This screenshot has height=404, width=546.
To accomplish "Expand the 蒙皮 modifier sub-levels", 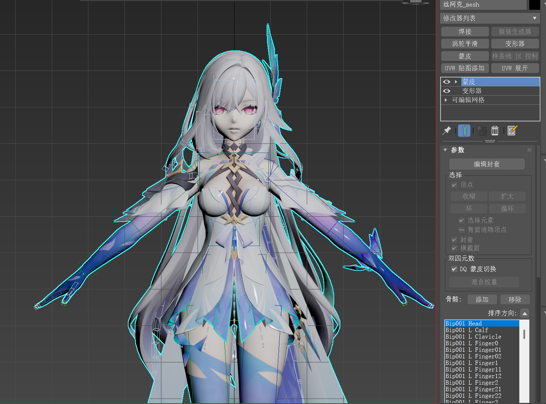I will point(456,82).
